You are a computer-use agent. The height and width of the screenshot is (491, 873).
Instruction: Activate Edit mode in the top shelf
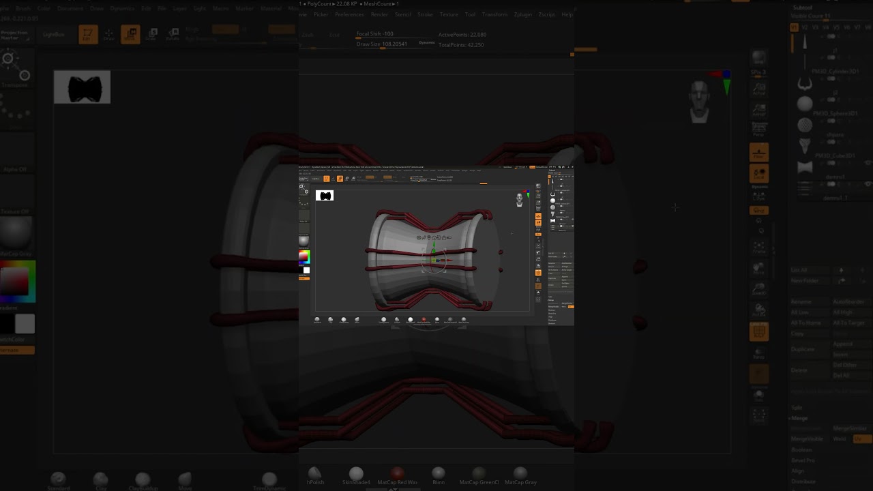[x=88, y=35]
